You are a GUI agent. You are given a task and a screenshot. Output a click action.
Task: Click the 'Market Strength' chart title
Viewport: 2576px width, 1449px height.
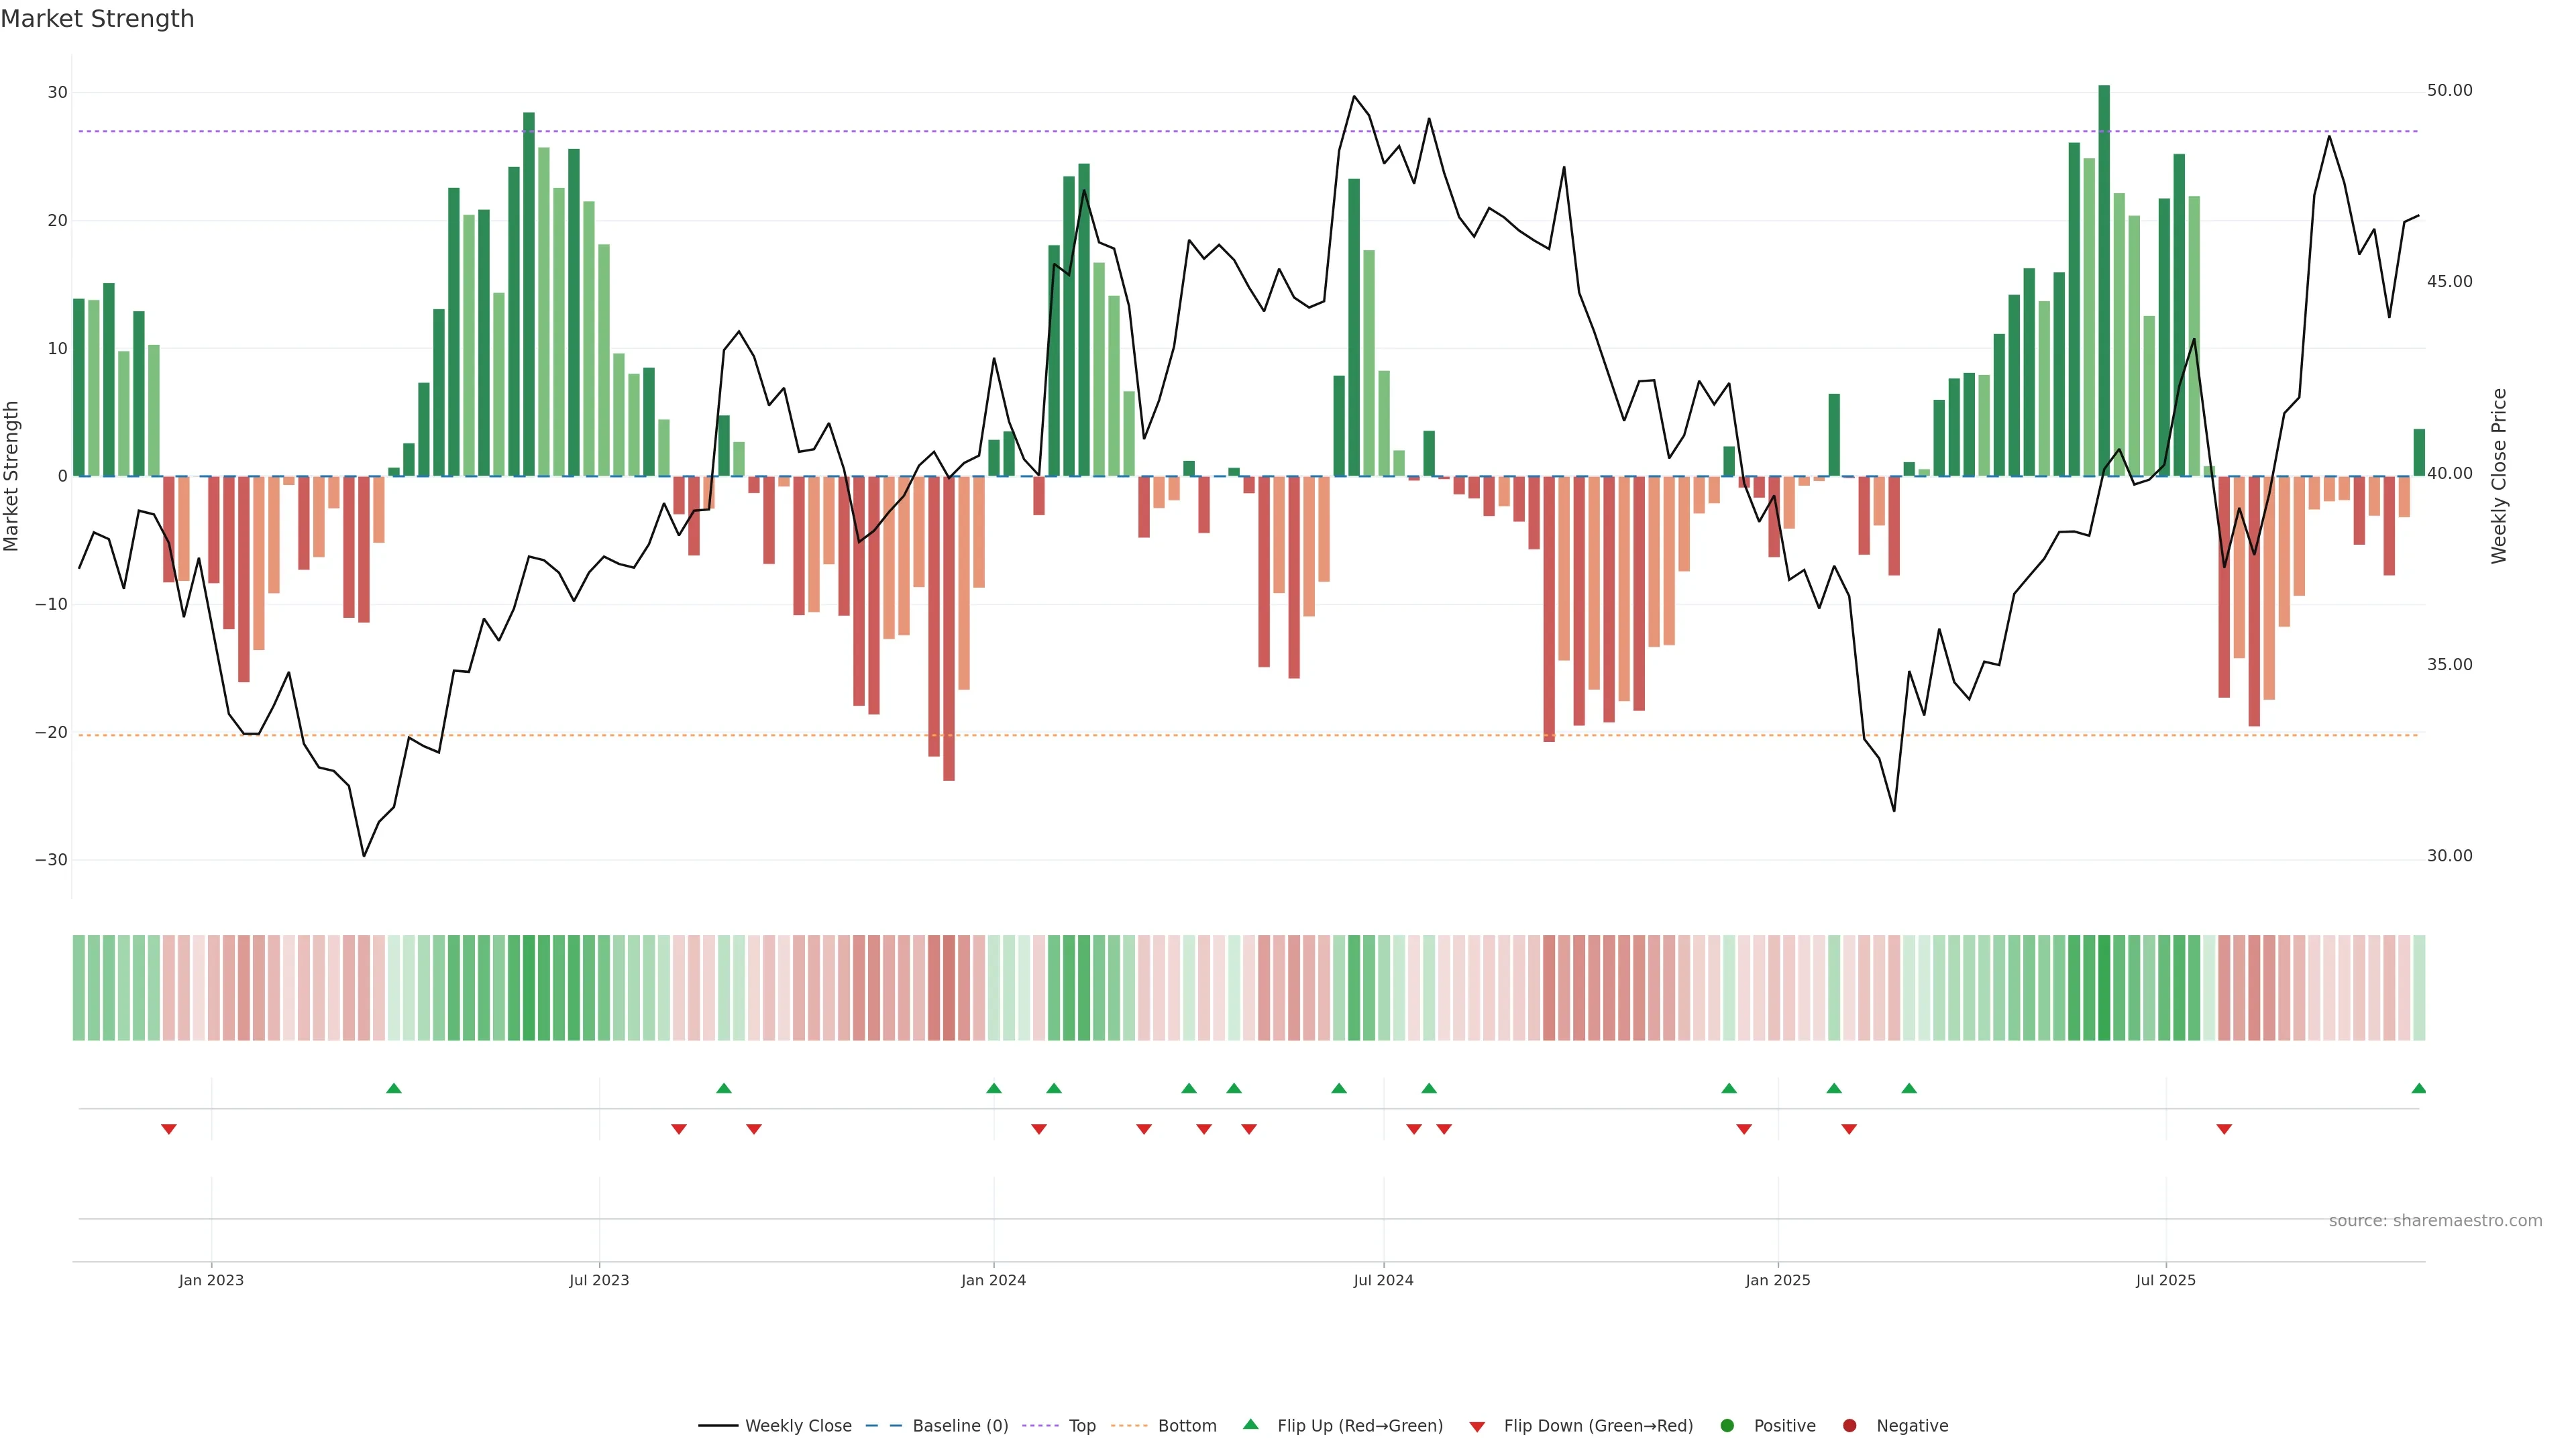[97, 19]
